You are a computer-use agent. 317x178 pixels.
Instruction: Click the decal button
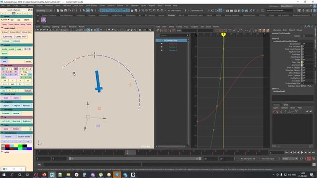pyautogui.click(x=28, y=61)
